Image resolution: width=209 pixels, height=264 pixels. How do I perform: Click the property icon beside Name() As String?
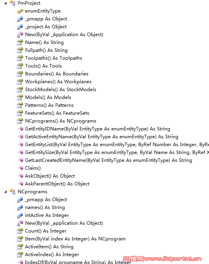20,42
